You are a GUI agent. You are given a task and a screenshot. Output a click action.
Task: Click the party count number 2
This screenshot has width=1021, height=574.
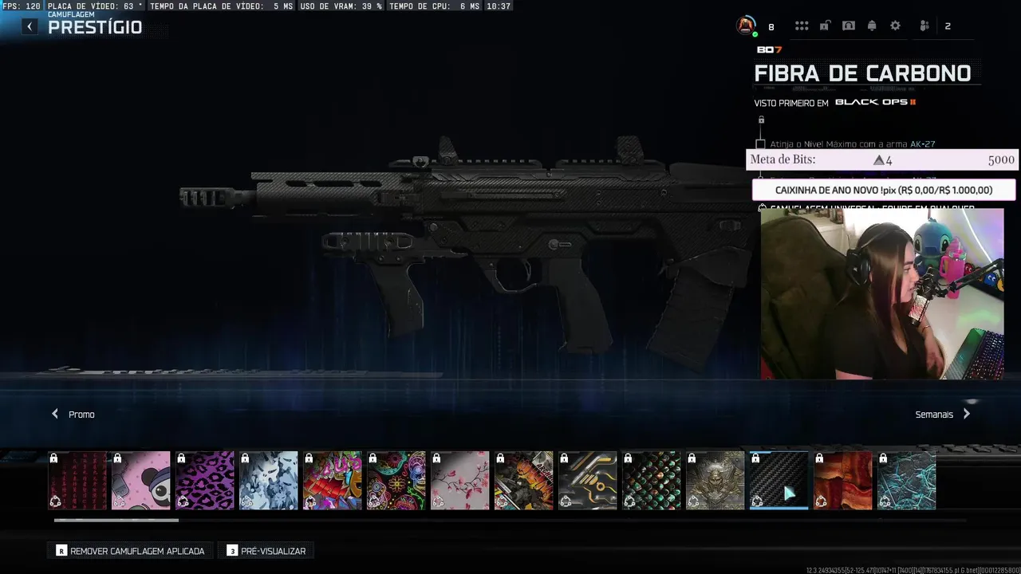(x=948, y=26)
